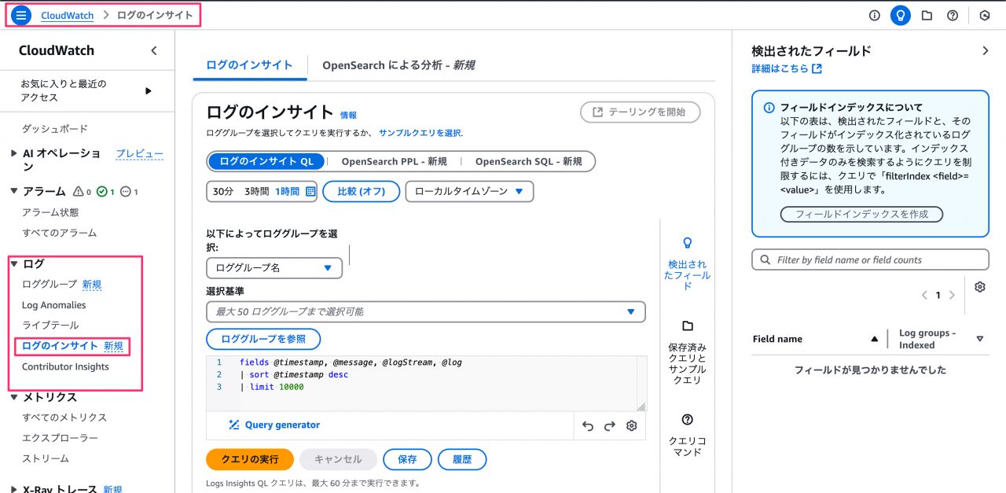
Task: Open query 履歴 history
Action: pos(462,460)
